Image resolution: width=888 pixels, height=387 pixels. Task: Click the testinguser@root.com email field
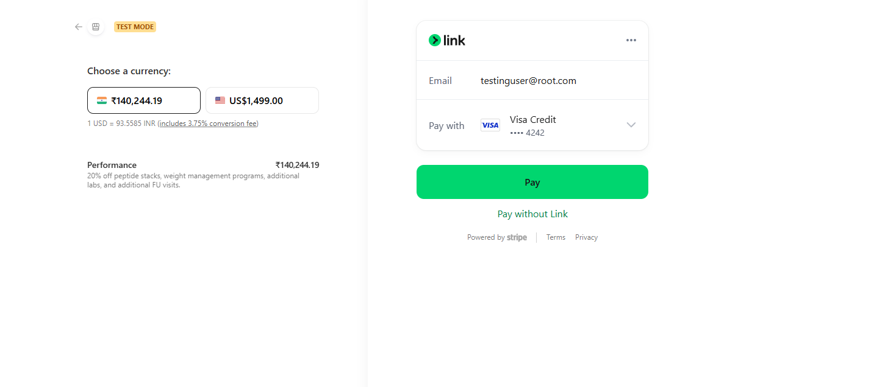pyautogui.click(x=528, y=81)
